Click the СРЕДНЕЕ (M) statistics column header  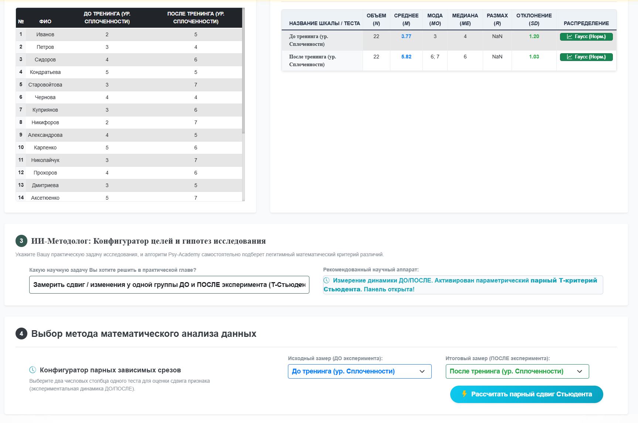(x=406, y=20)
